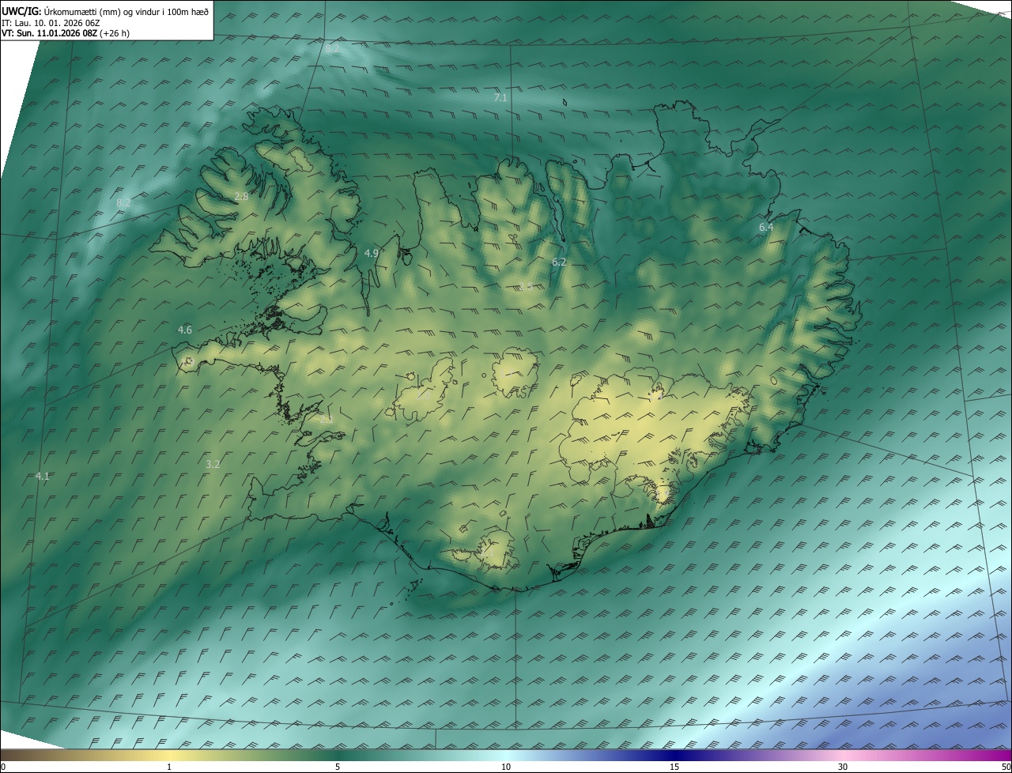Select the 4.1 value at the western map edge
1012x773 pixels.
coord(43,476)
